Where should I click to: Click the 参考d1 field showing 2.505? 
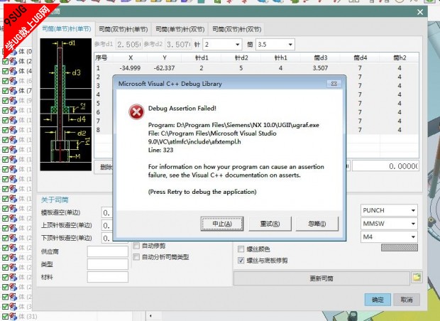(128, 44)
